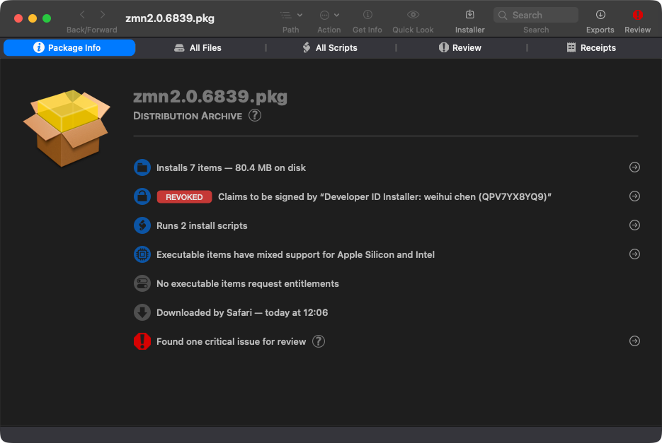Switch to the All Files tab

click(198, 48)
